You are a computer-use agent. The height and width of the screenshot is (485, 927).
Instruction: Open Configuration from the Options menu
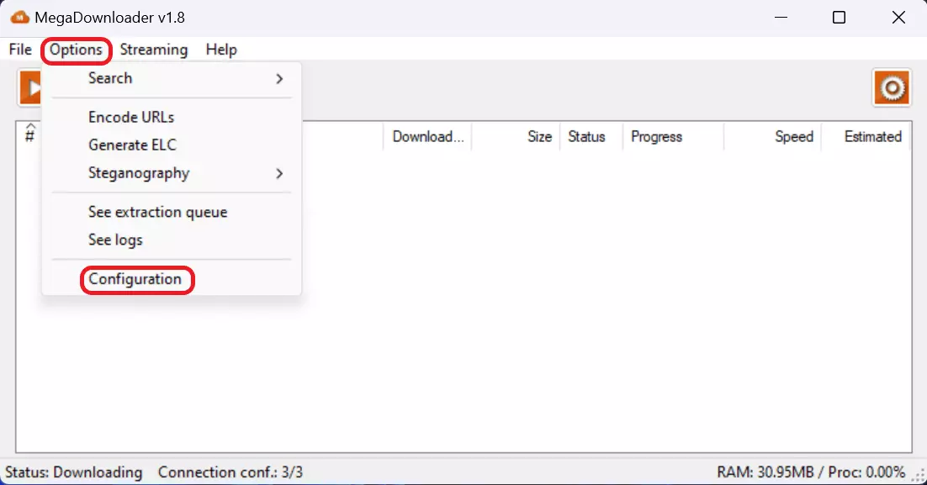click(172, 279)
